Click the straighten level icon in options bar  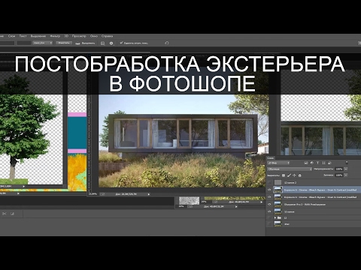coord(77,43)
